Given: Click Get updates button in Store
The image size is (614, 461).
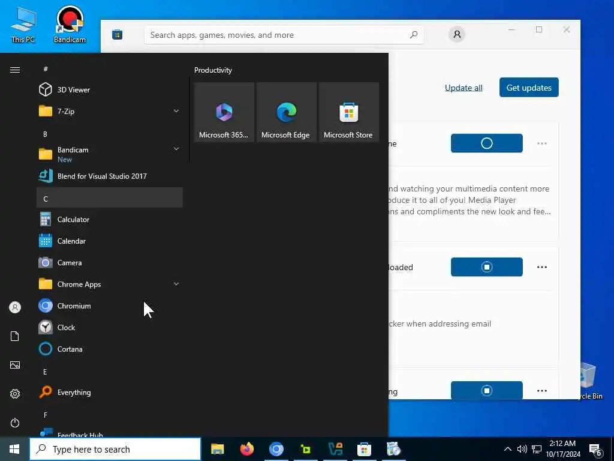Looking at the screenshot, I should pos(529,88).
